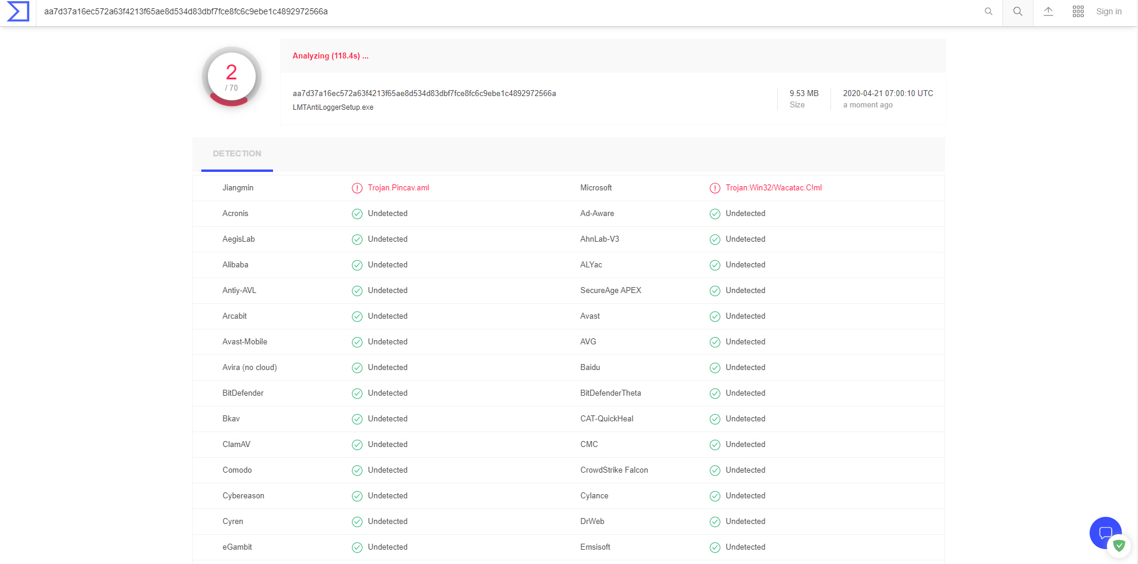
Task: Click the green checkmark next to Acronis
Action: [357, 214]
